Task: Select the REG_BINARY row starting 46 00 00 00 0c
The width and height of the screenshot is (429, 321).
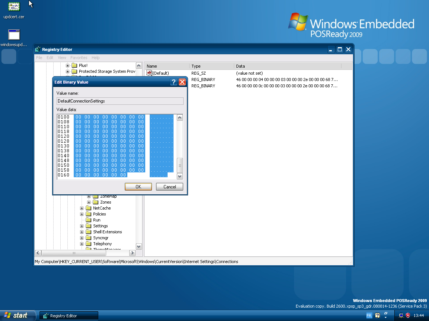Action: point(248,86)
